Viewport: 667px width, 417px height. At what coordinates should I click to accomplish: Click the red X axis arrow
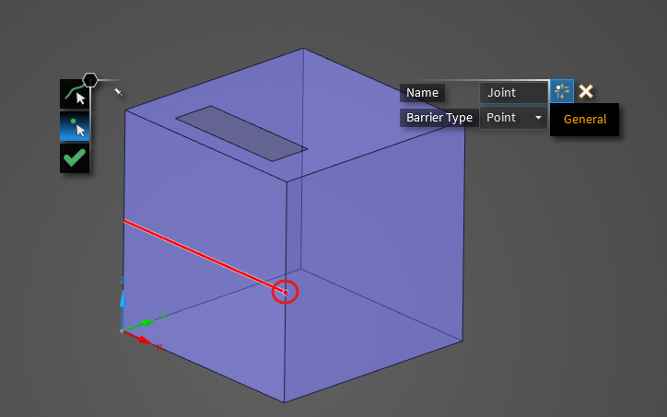click(146, 340)
